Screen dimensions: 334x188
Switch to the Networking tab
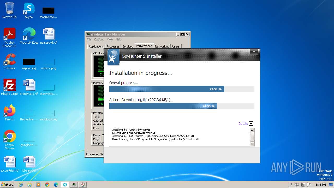[162, 46]
